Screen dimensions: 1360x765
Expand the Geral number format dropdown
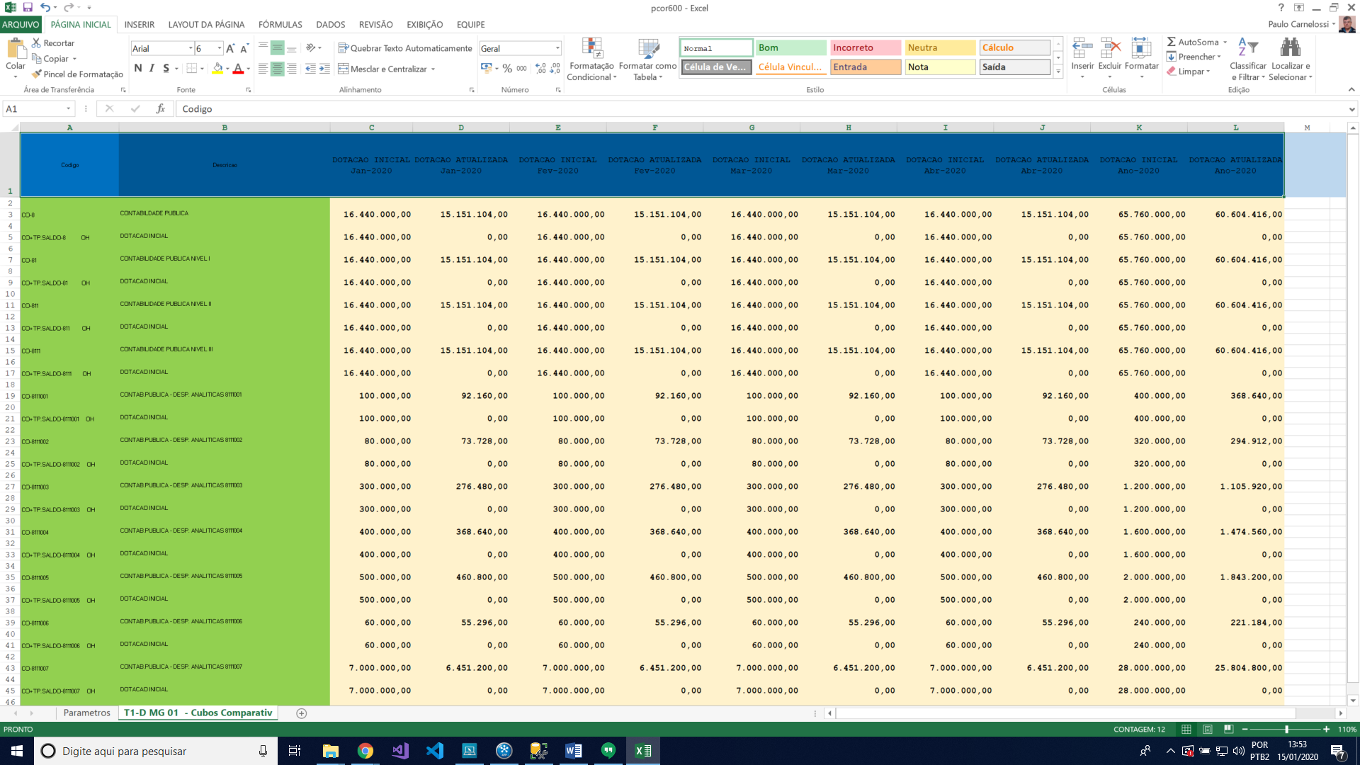557,49
